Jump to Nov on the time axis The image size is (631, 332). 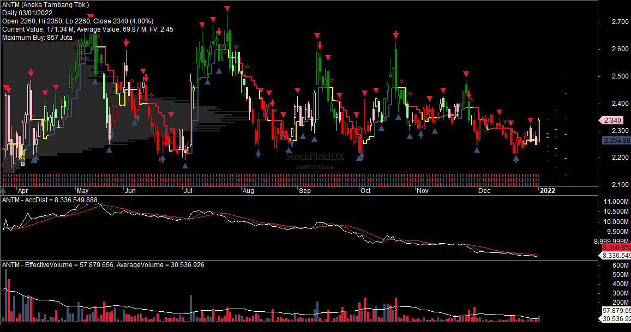423,190
